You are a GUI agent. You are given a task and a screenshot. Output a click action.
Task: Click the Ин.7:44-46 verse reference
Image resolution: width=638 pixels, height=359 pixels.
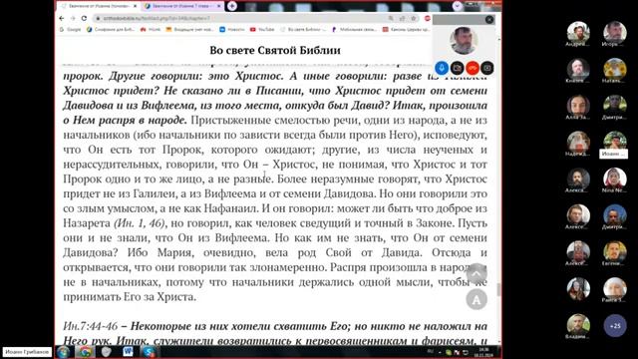91,326
